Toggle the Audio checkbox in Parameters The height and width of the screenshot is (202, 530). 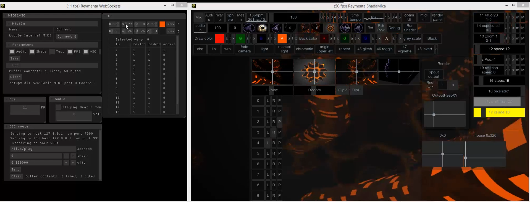(12, 52)
